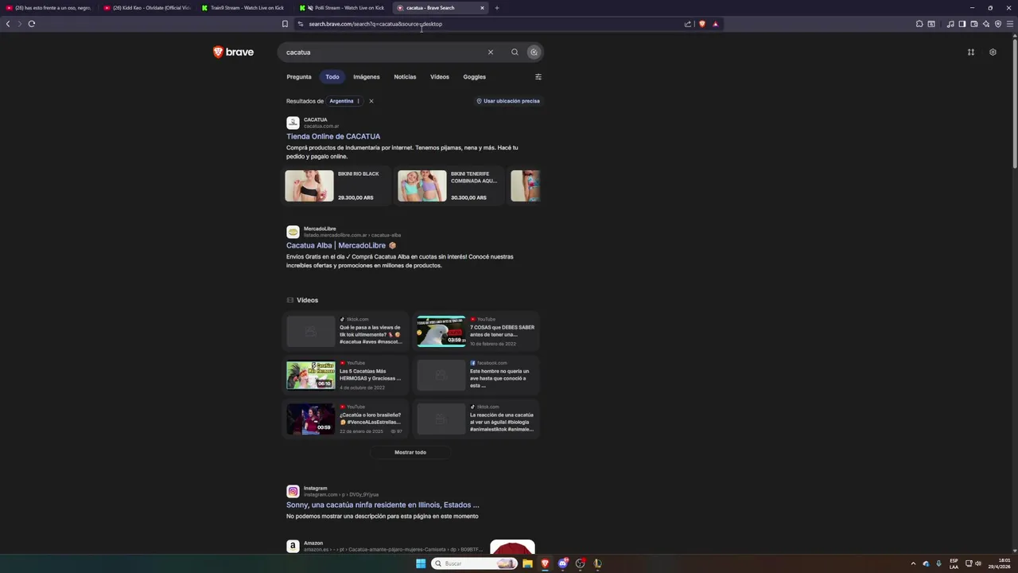Open Windows Start menu
Screen dimensions: 1018x573
[421, 563]
